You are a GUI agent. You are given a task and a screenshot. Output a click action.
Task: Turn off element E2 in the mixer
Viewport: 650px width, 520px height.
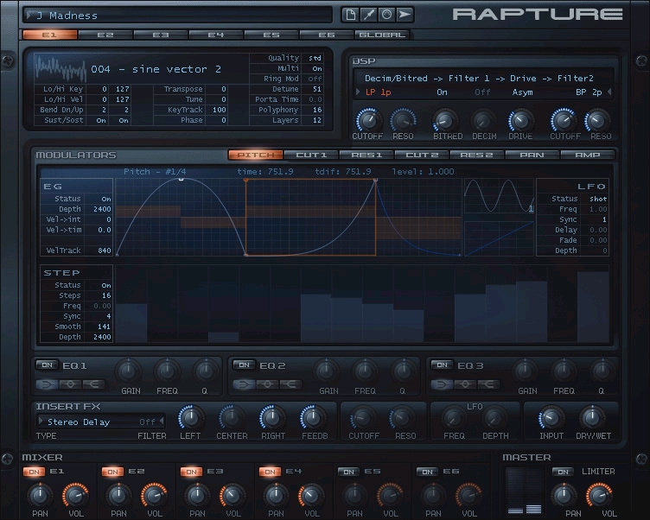pyautogui.click(x=112, y=472)
